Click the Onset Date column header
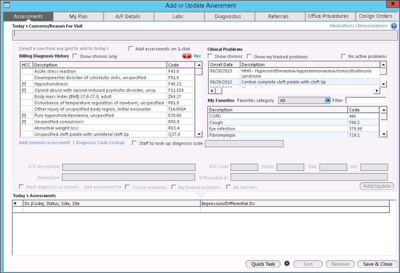Screen dimensions: 400x273 point(224,65)
